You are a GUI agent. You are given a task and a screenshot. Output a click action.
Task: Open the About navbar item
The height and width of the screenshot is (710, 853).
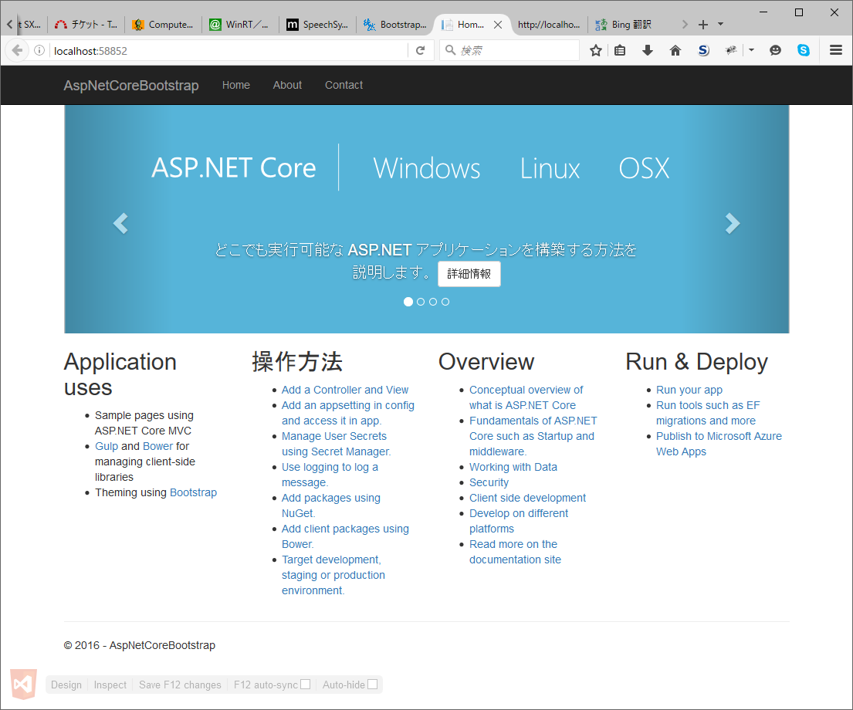pos(287,85)
